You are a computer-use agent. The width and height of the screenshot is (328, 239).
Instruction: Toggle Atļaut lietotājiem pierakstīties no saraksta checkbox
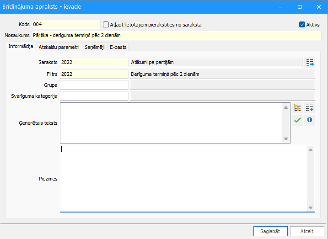pos(106,25)
